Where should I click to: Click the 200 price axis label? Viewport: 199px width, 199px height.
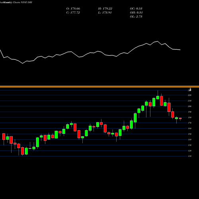coord(190,106)
